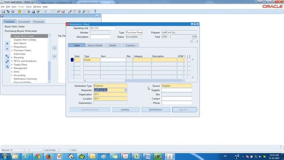Click the Edit Field pencil icon
Viewport: 284px width, 160px height.
[70, 12]
